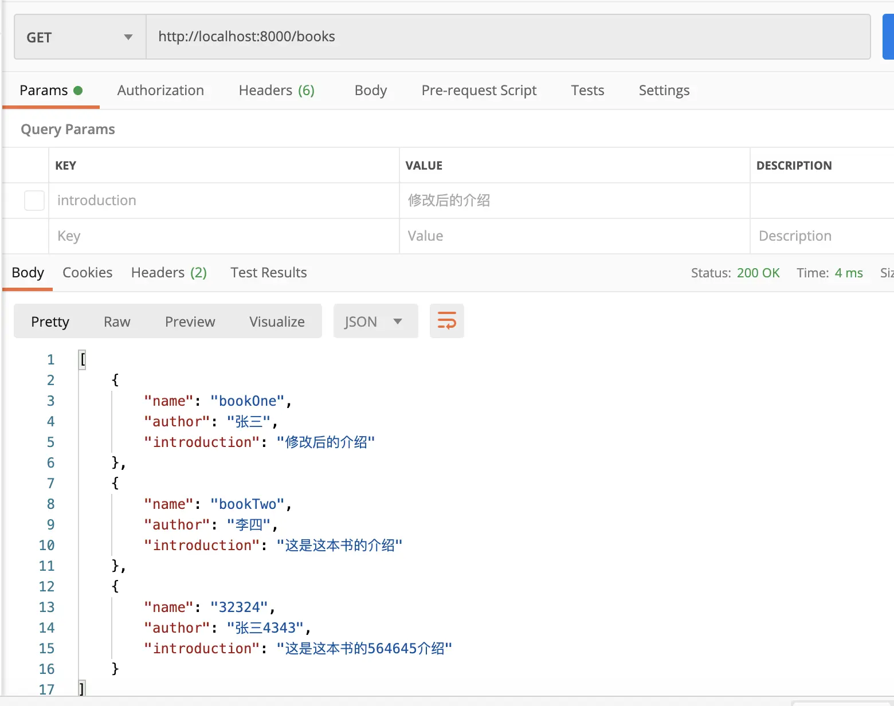Go to the Tests tab
The height and width of the screenshot is (706, 894).
tap(587, 91)
